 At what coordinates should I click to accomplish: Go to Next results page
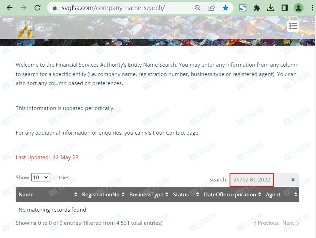click(x=291, y=223)
